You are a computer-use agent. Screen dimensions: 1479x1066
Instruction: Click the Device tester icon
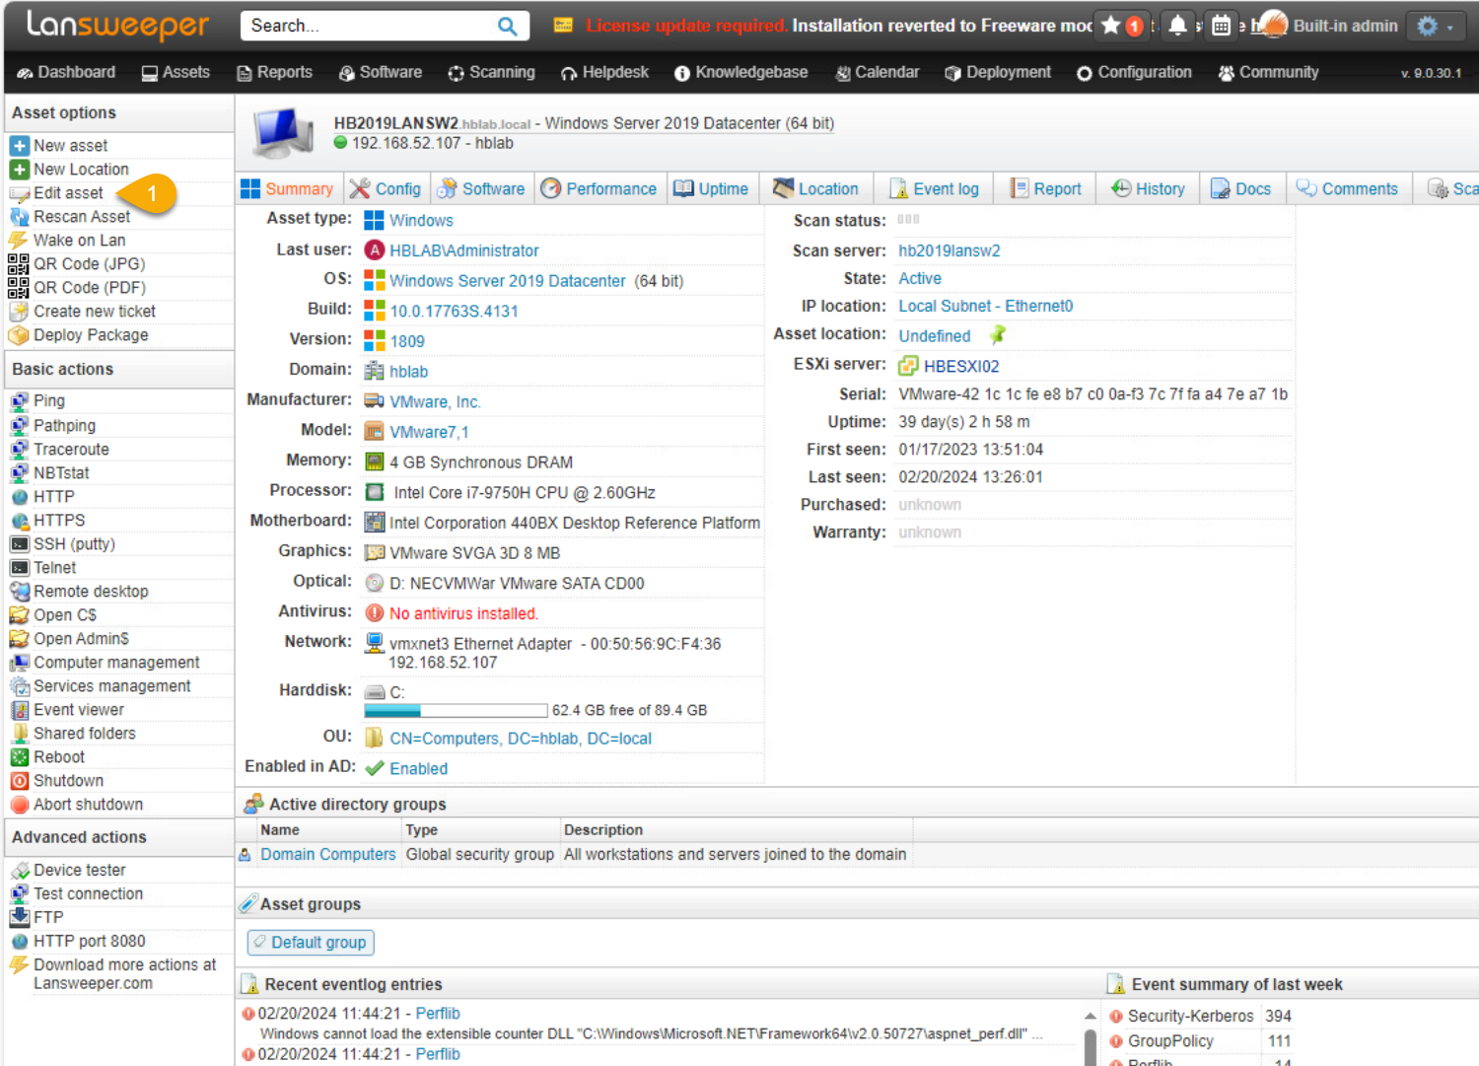click(19, 871)
